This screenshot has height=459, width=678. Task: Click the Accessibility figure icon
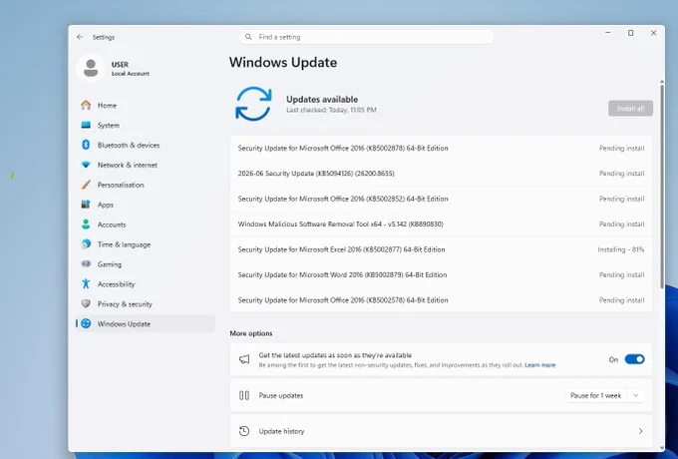(86, 283)
